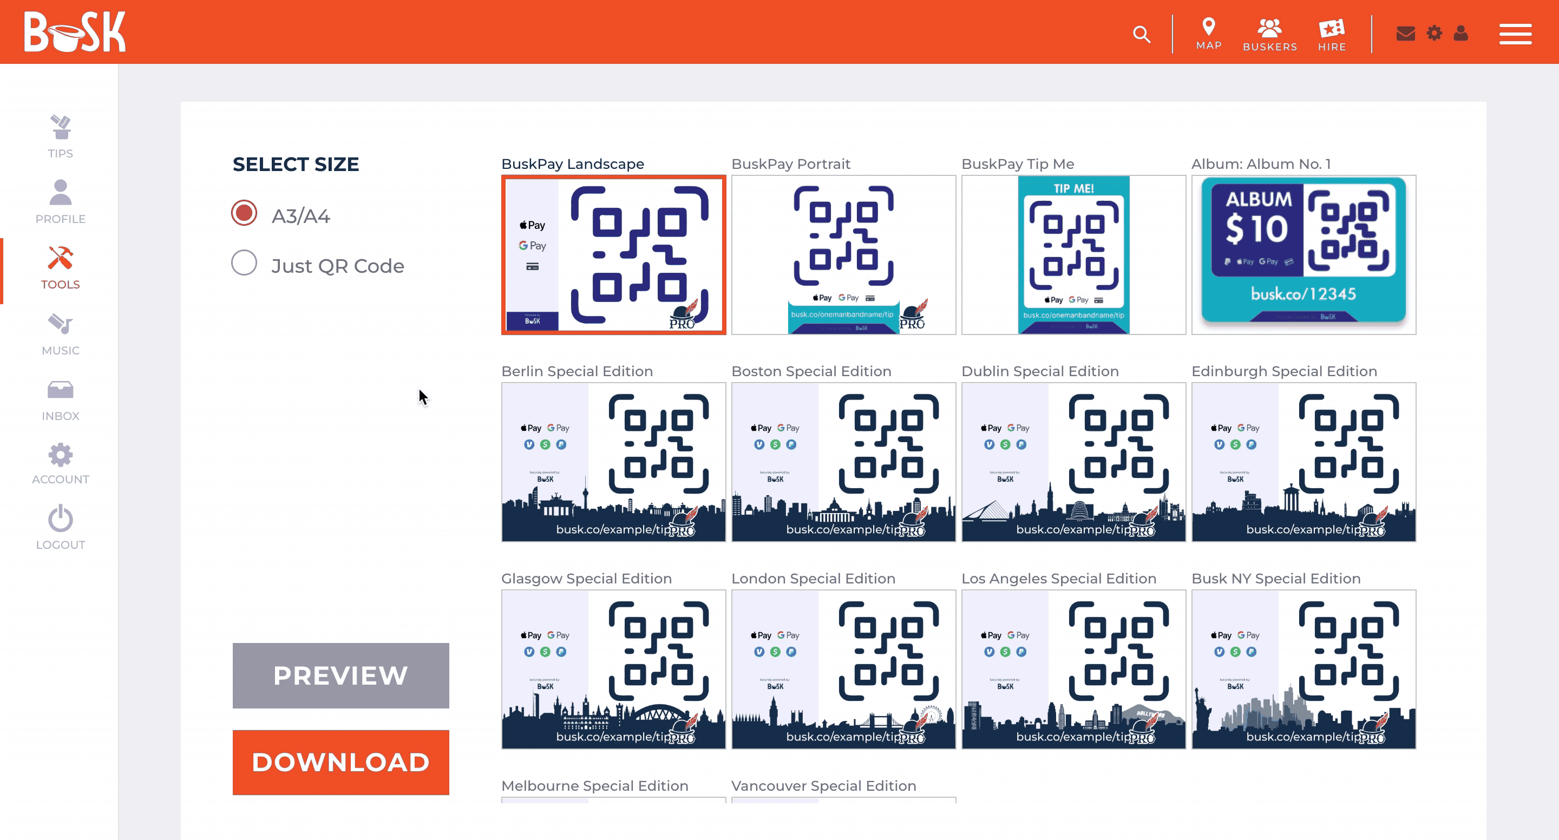
Task: Click the Preview button
Action: coord(340,675)
